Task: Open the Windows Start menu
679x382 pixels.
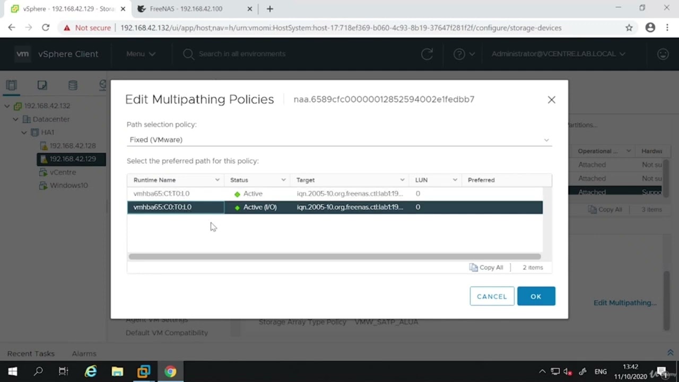Action: click(x=13, y=371)
